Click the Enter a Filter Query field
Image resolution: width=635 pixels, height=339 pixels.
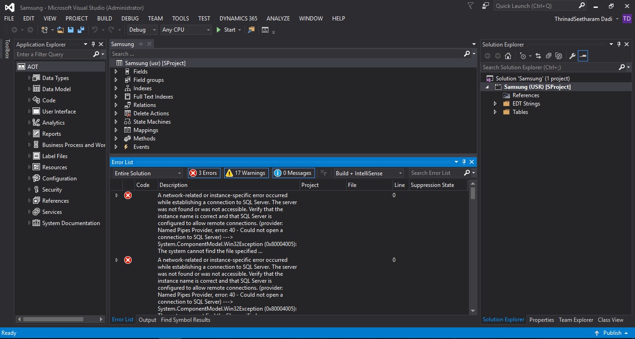point(53,54)
